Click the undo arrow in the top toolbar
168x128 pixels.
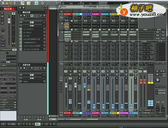pos(42,3)
